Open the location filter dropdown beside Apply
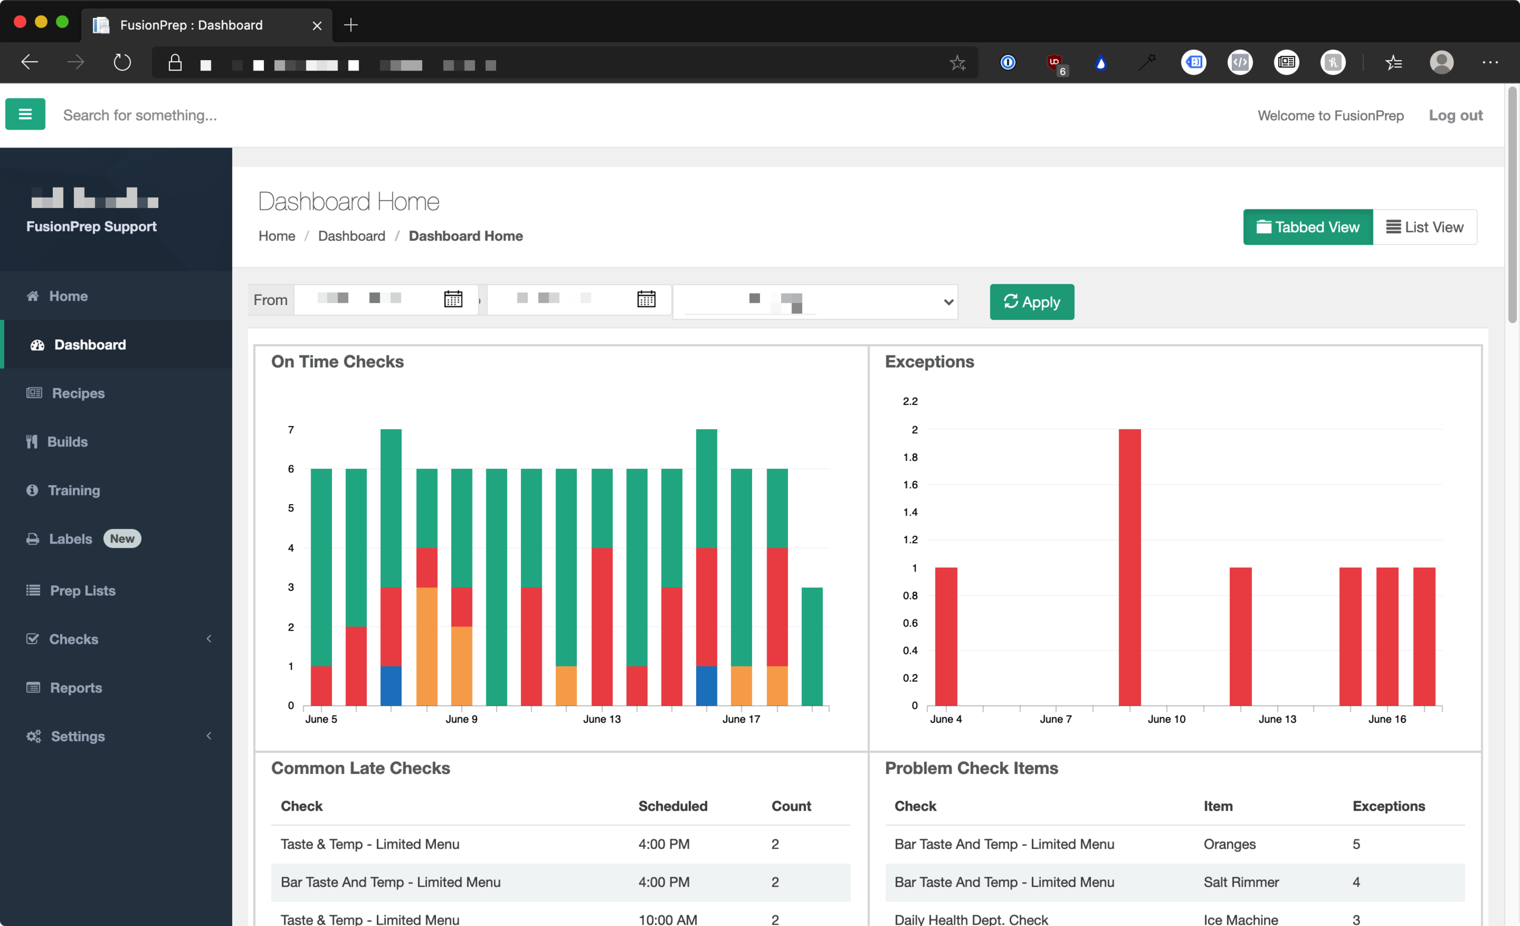 click(x=814, y=302)
